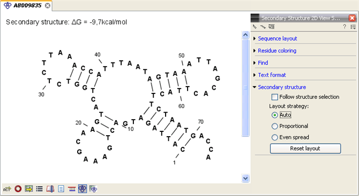
Task: Click the dock side panel icon
Action: (x=272, y=27)
